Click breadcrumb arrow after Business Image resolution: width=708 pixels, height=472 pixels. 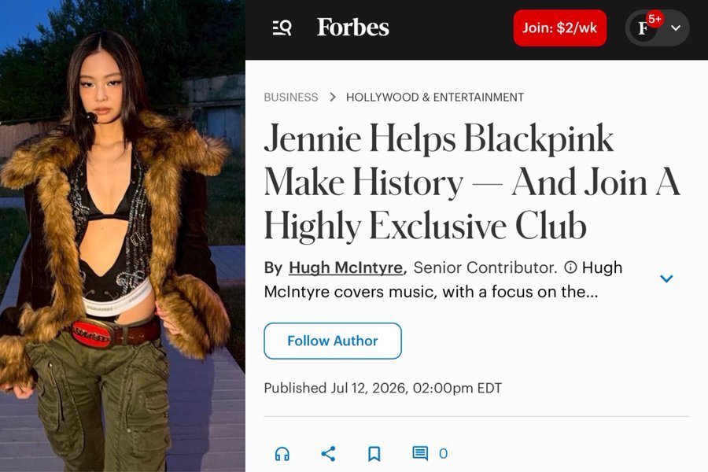[x=332, y=97]
